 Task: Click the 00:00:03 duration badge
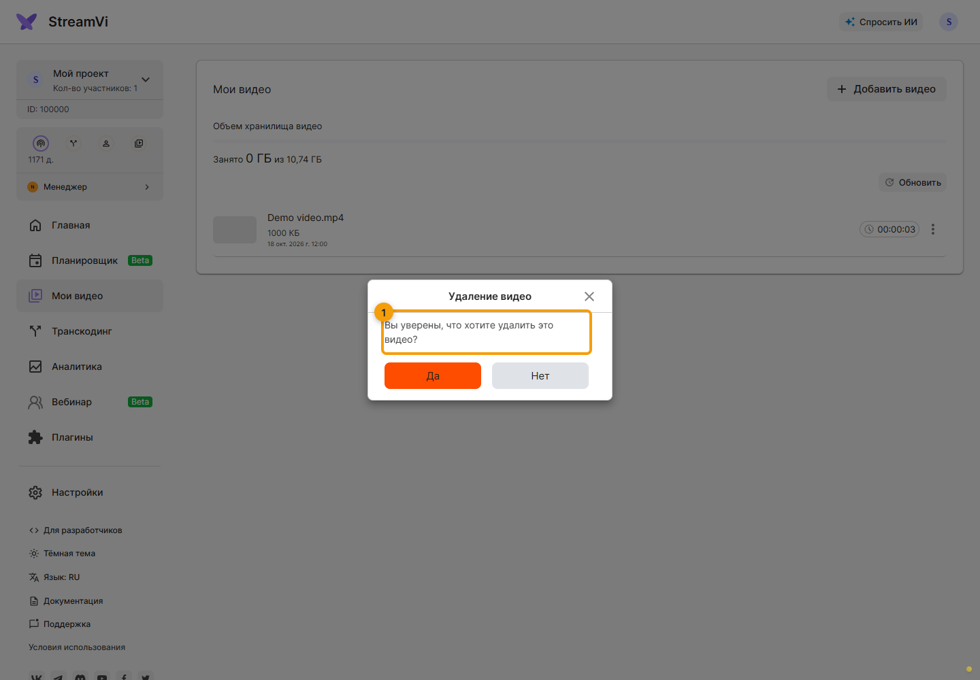point(889,230)
